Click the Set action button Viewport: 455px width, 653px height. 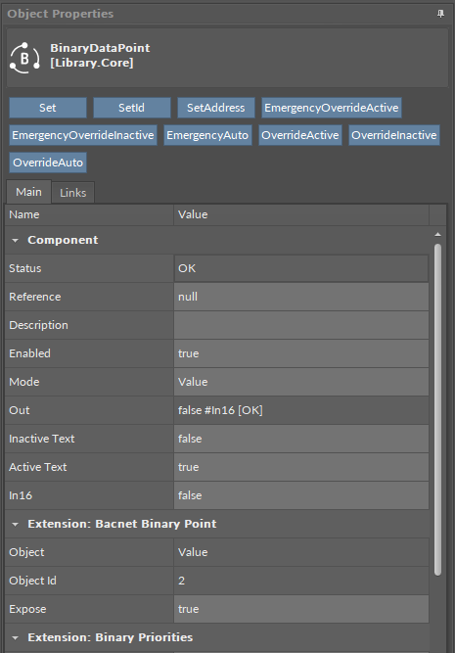[x=48, y=108]
